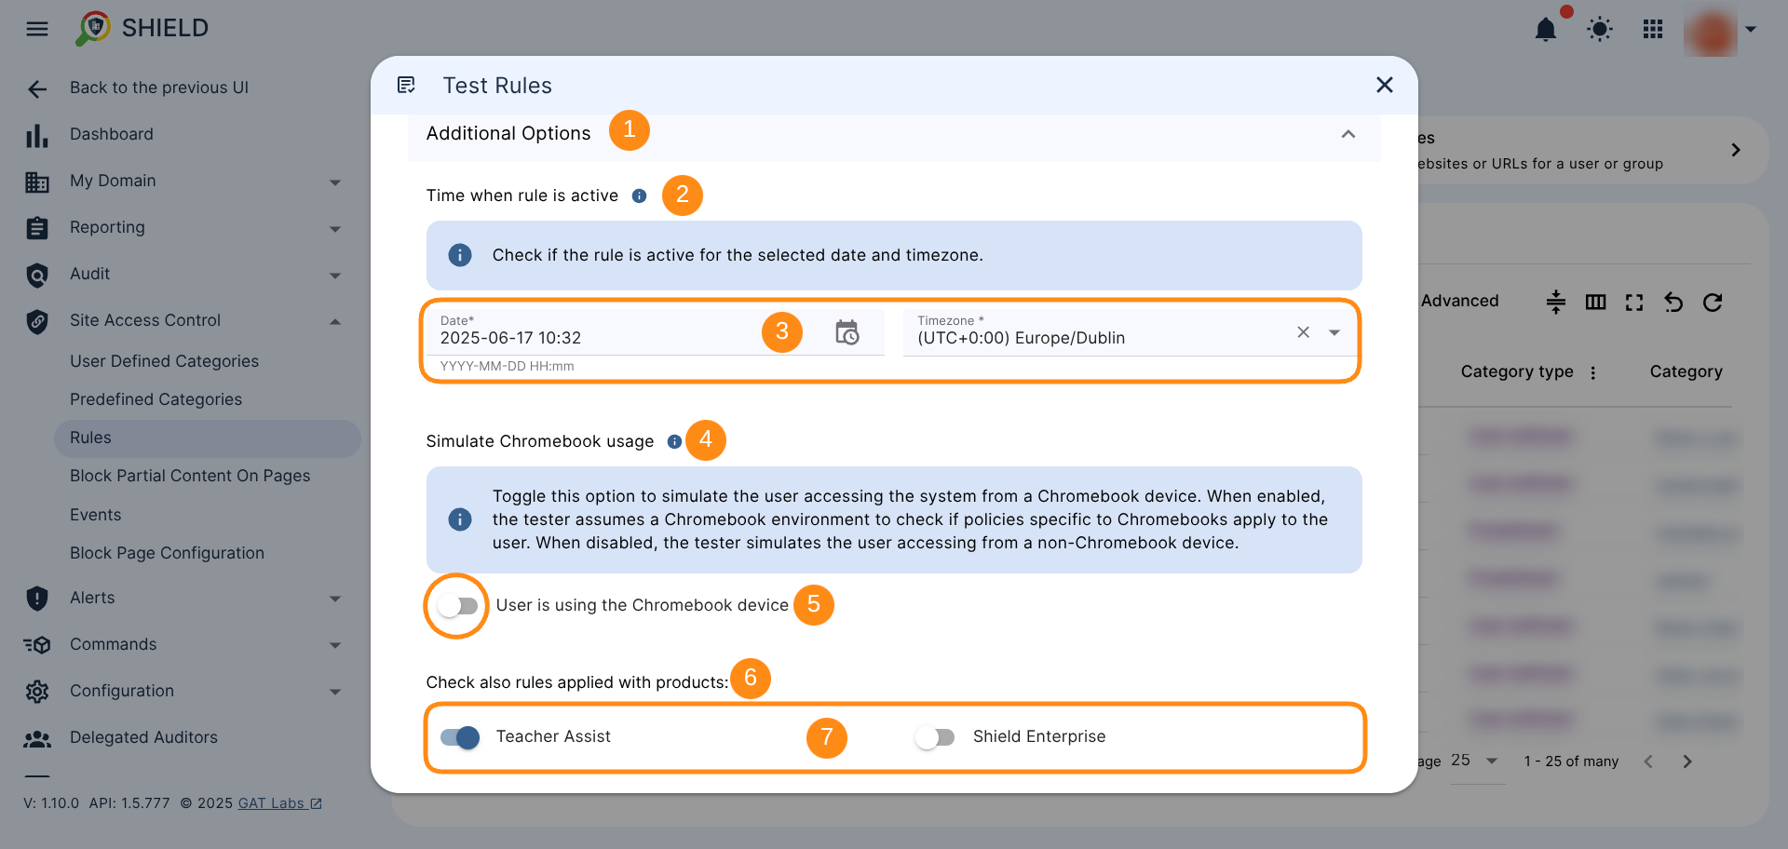Click the refresh icon in table toolbar
This screenshot has width=1788, height=849.
(x=1713, y=302)
